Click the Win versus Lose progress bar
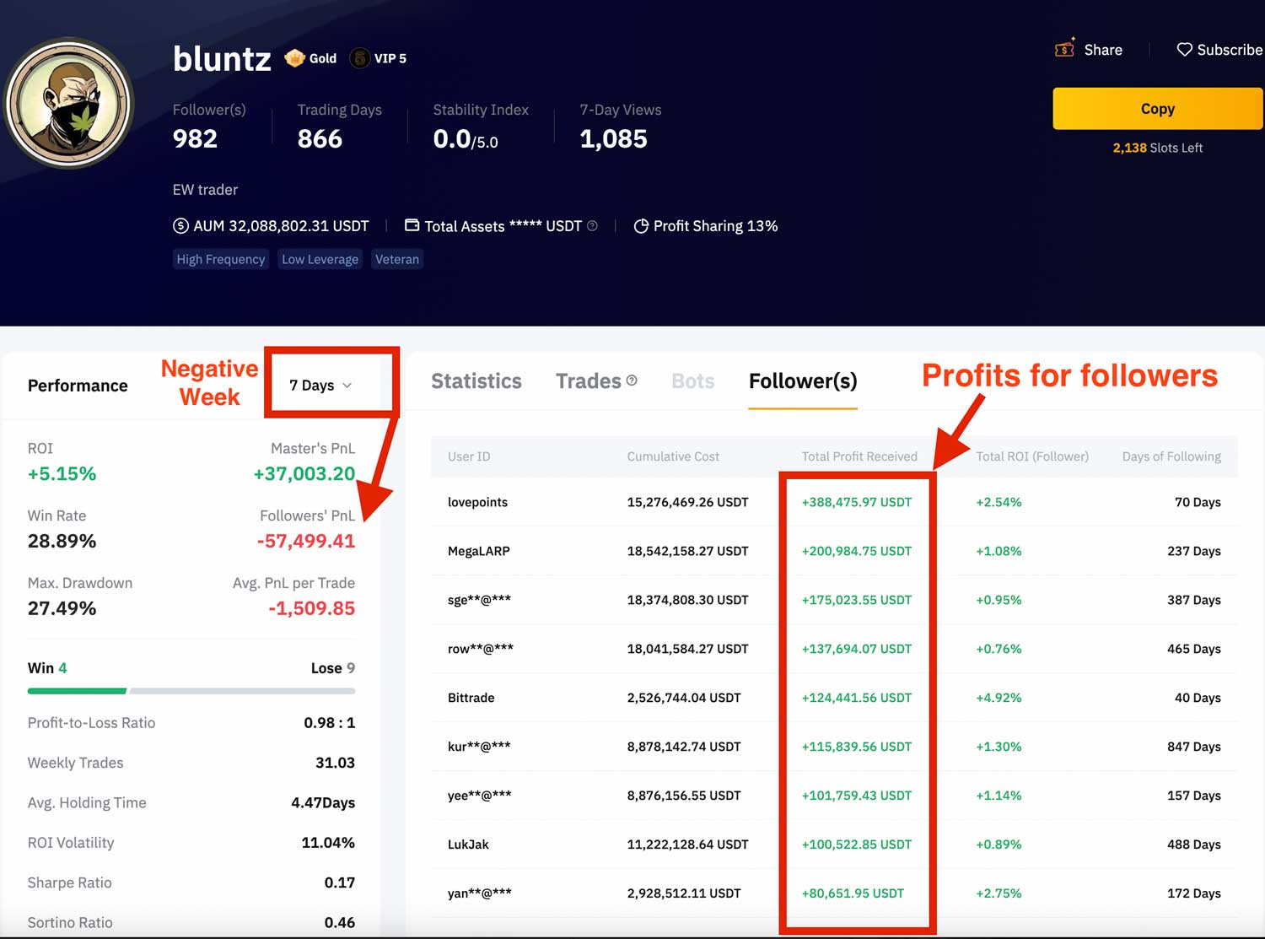 [191, 690]
